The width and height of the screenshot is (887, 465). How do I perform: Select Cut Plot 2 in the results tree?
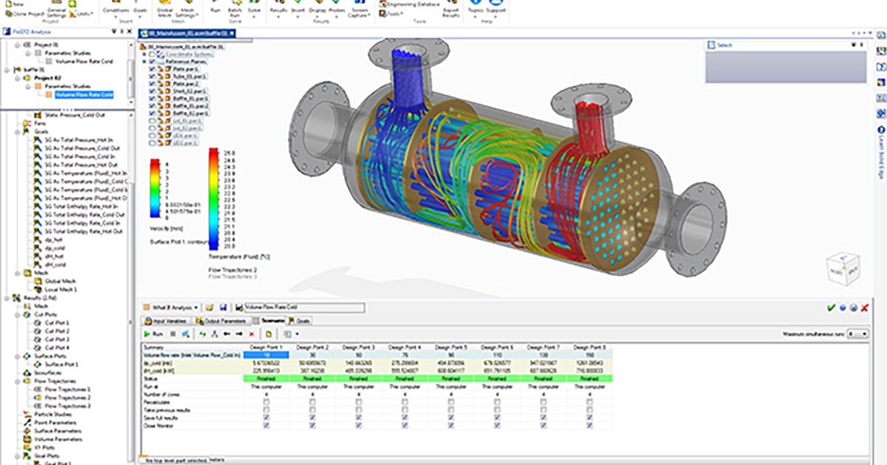[x=58, y=331]
